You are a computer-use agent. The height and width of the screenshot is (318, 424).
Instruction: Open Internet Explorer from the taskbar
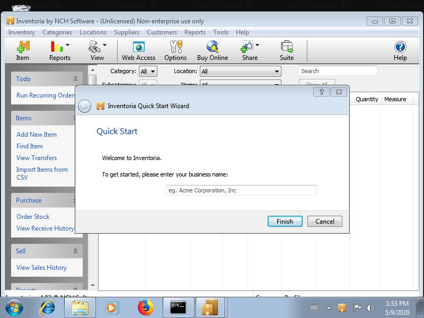point(48,308)
